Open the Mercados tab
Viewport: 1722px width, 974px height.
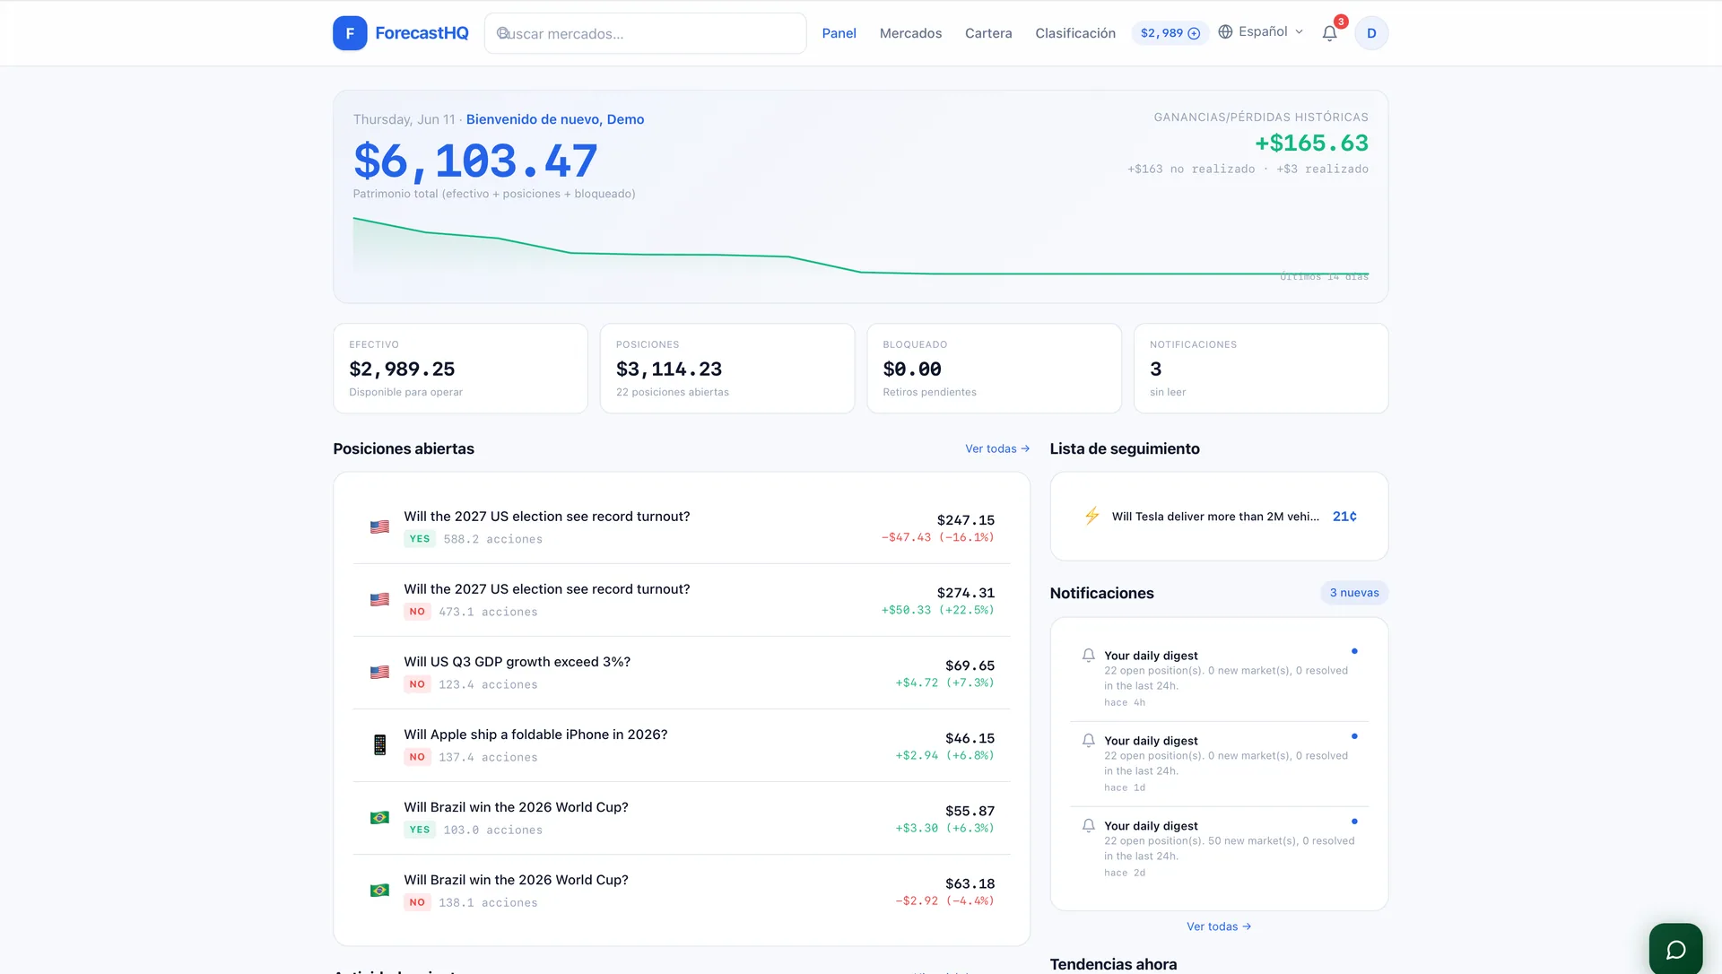pyautogui.click(x=910, y=33)
